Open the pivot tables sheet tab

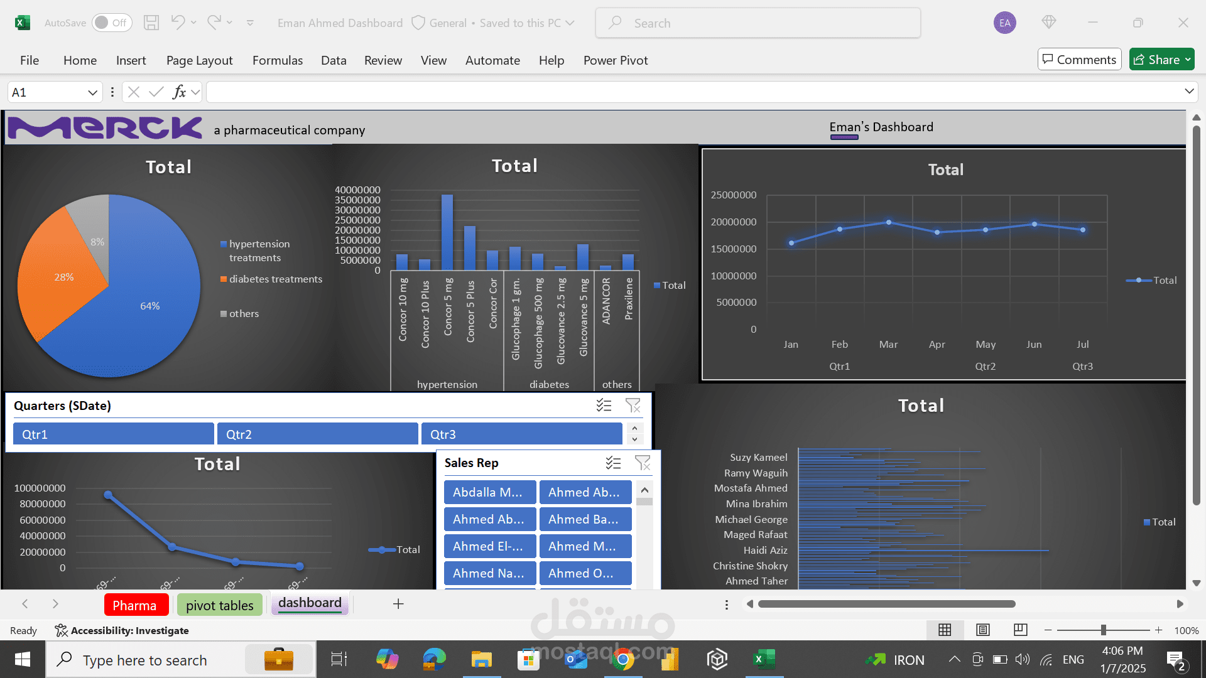point(220,605)
